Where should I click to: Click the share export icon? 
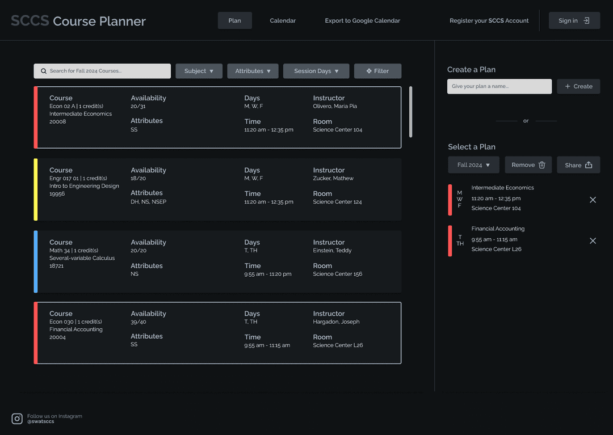[x=589, y=165]
